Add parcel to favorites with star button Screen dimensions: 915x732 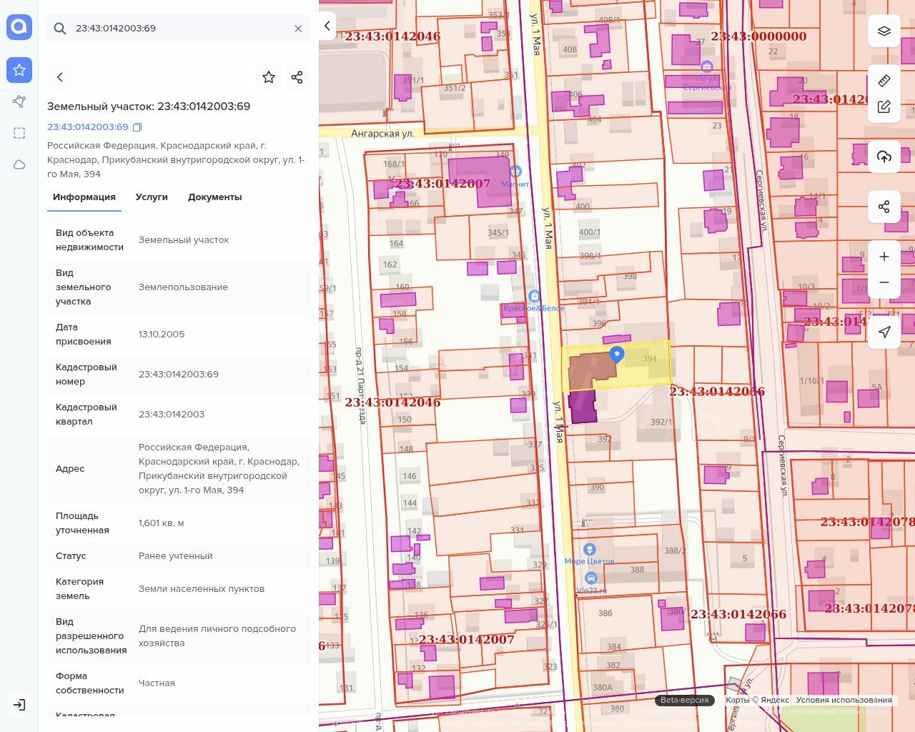click(x=269, y=77)
